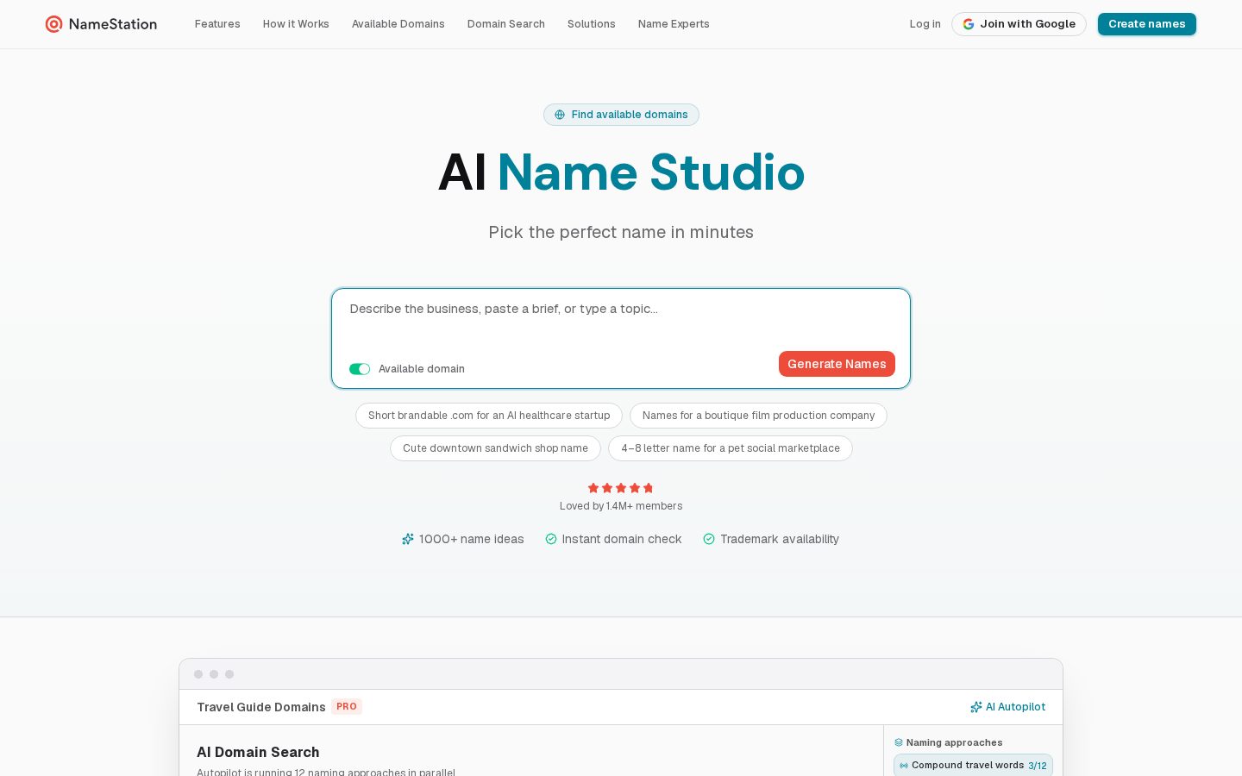Choose the boutique film production company suggestion
This screenshot has width=1242, height=776.
[x=758, y=416]
